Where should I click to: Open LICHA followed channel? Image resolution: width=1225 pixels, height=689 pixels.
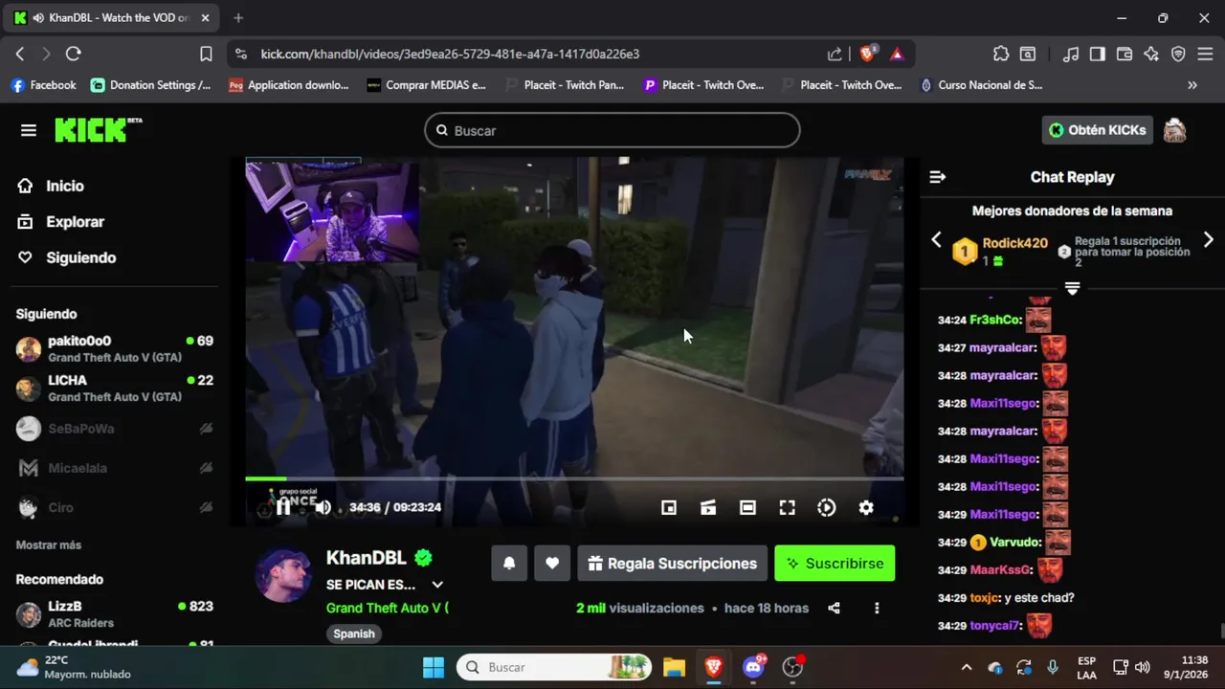click(115, 388)
